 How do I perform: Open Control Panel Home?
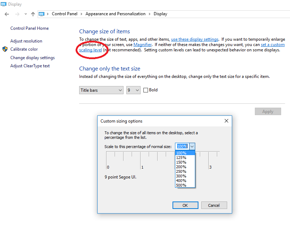29,28
